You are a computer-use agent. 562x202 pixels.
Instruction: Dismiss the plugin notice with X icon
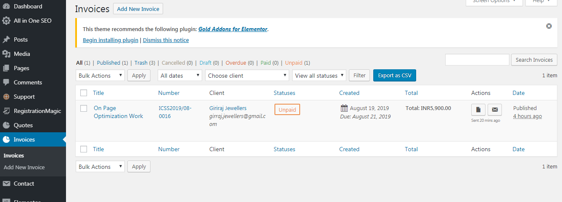[549, 26]
